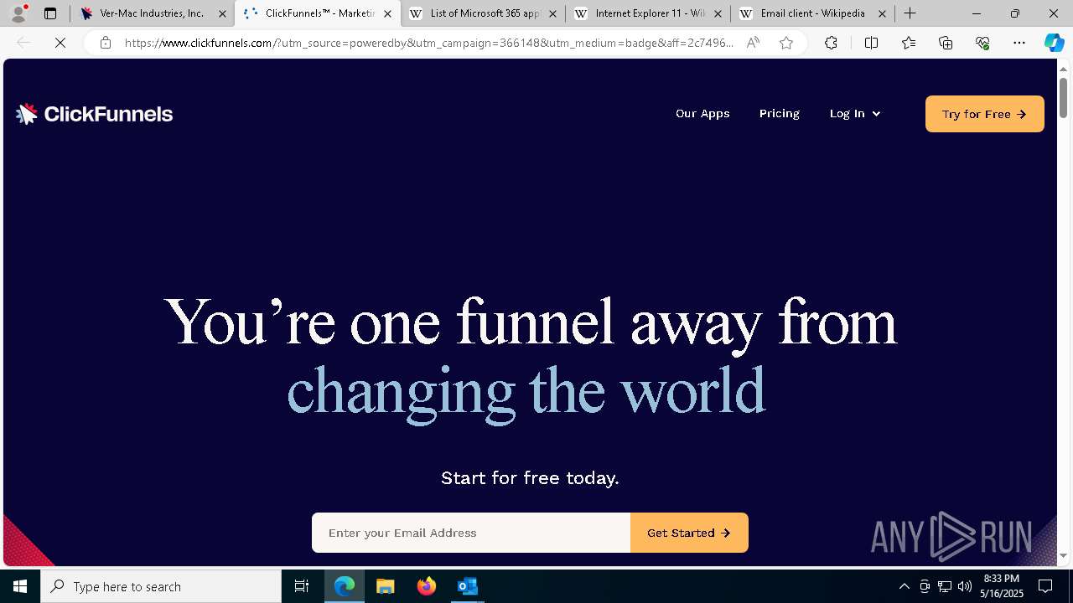Open Browser essentials icon
Viewport: 1073px width, 603px height.
[x=982, y=43]
